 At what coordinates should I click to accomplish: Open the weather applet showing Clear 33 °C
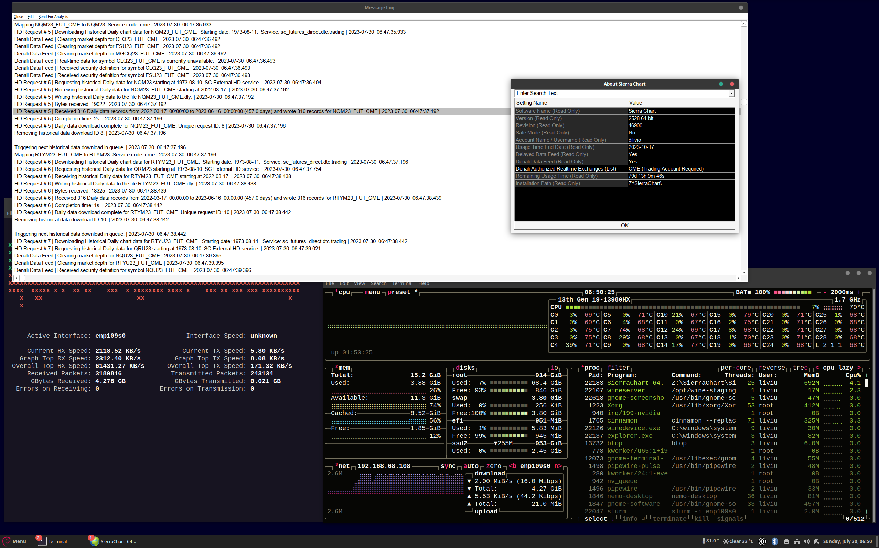(738, 541)
